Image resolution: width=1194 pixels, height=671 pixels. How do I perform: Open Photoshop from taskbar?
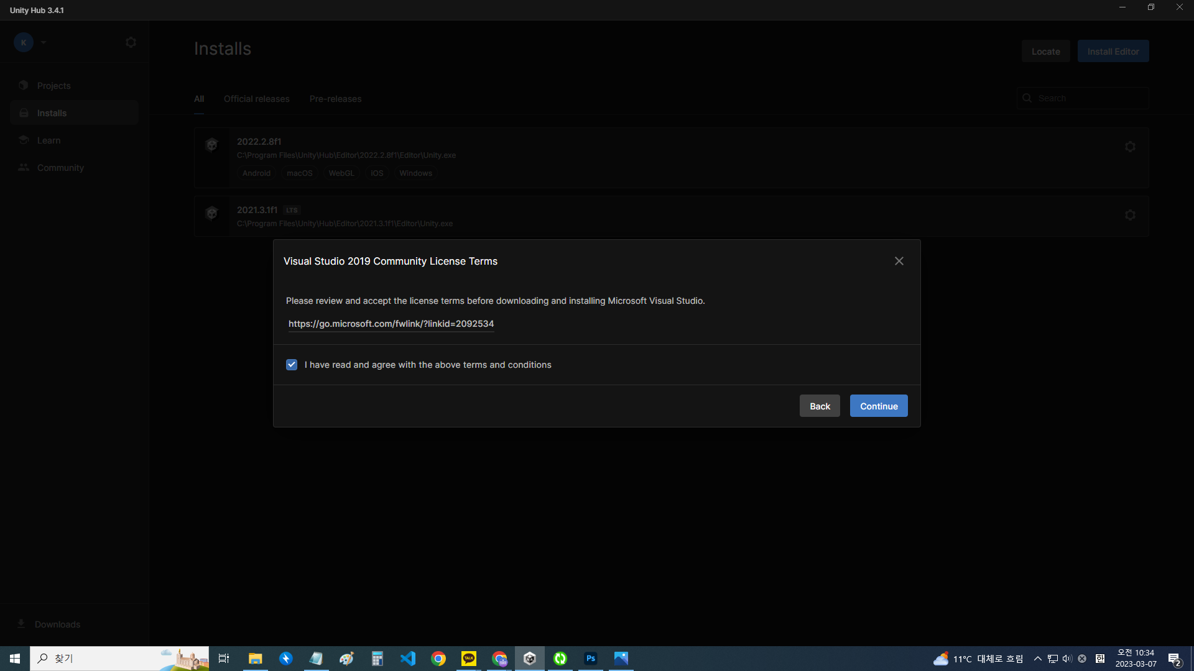[591, 659]
